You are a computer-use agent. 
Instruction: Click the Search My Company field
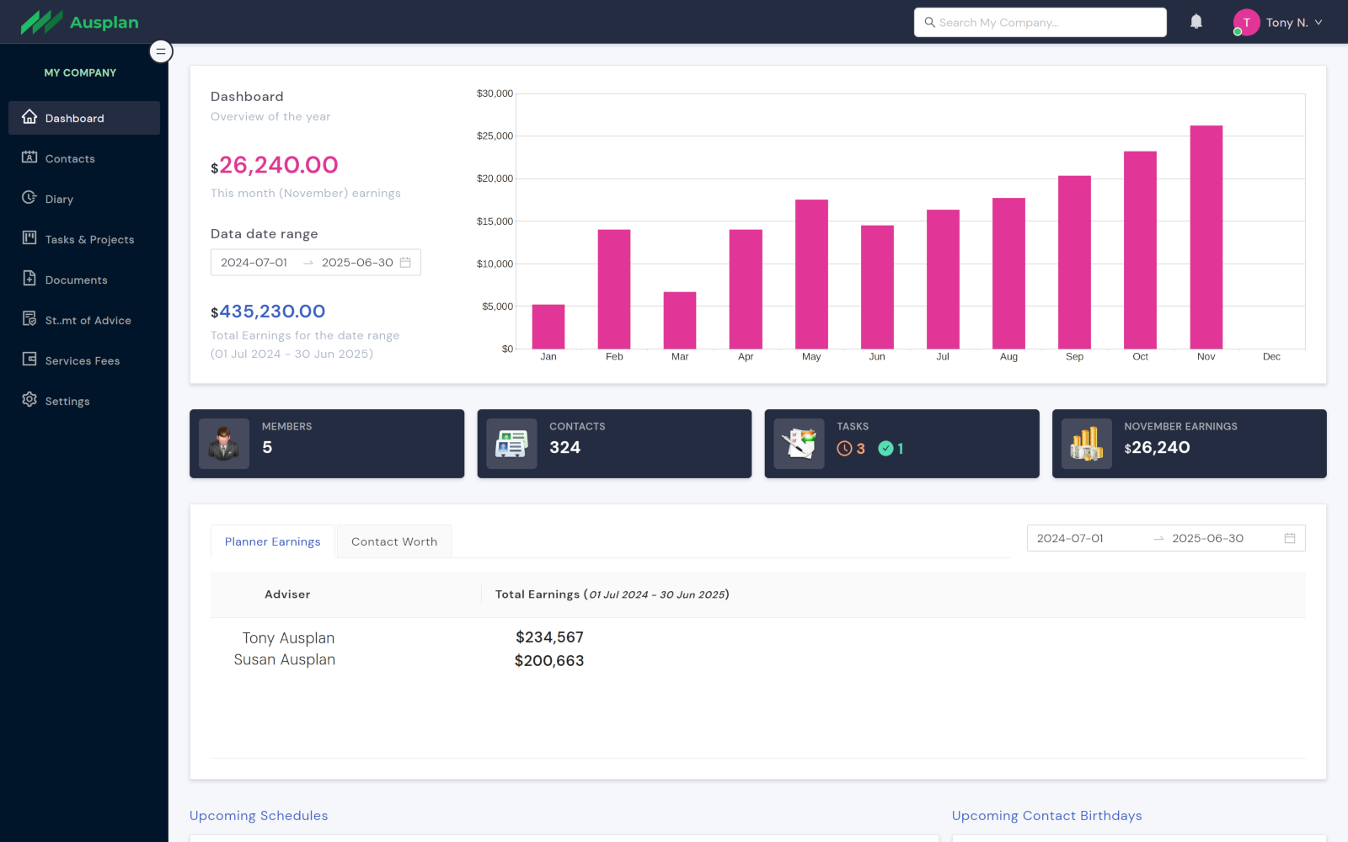(1040, 23)
